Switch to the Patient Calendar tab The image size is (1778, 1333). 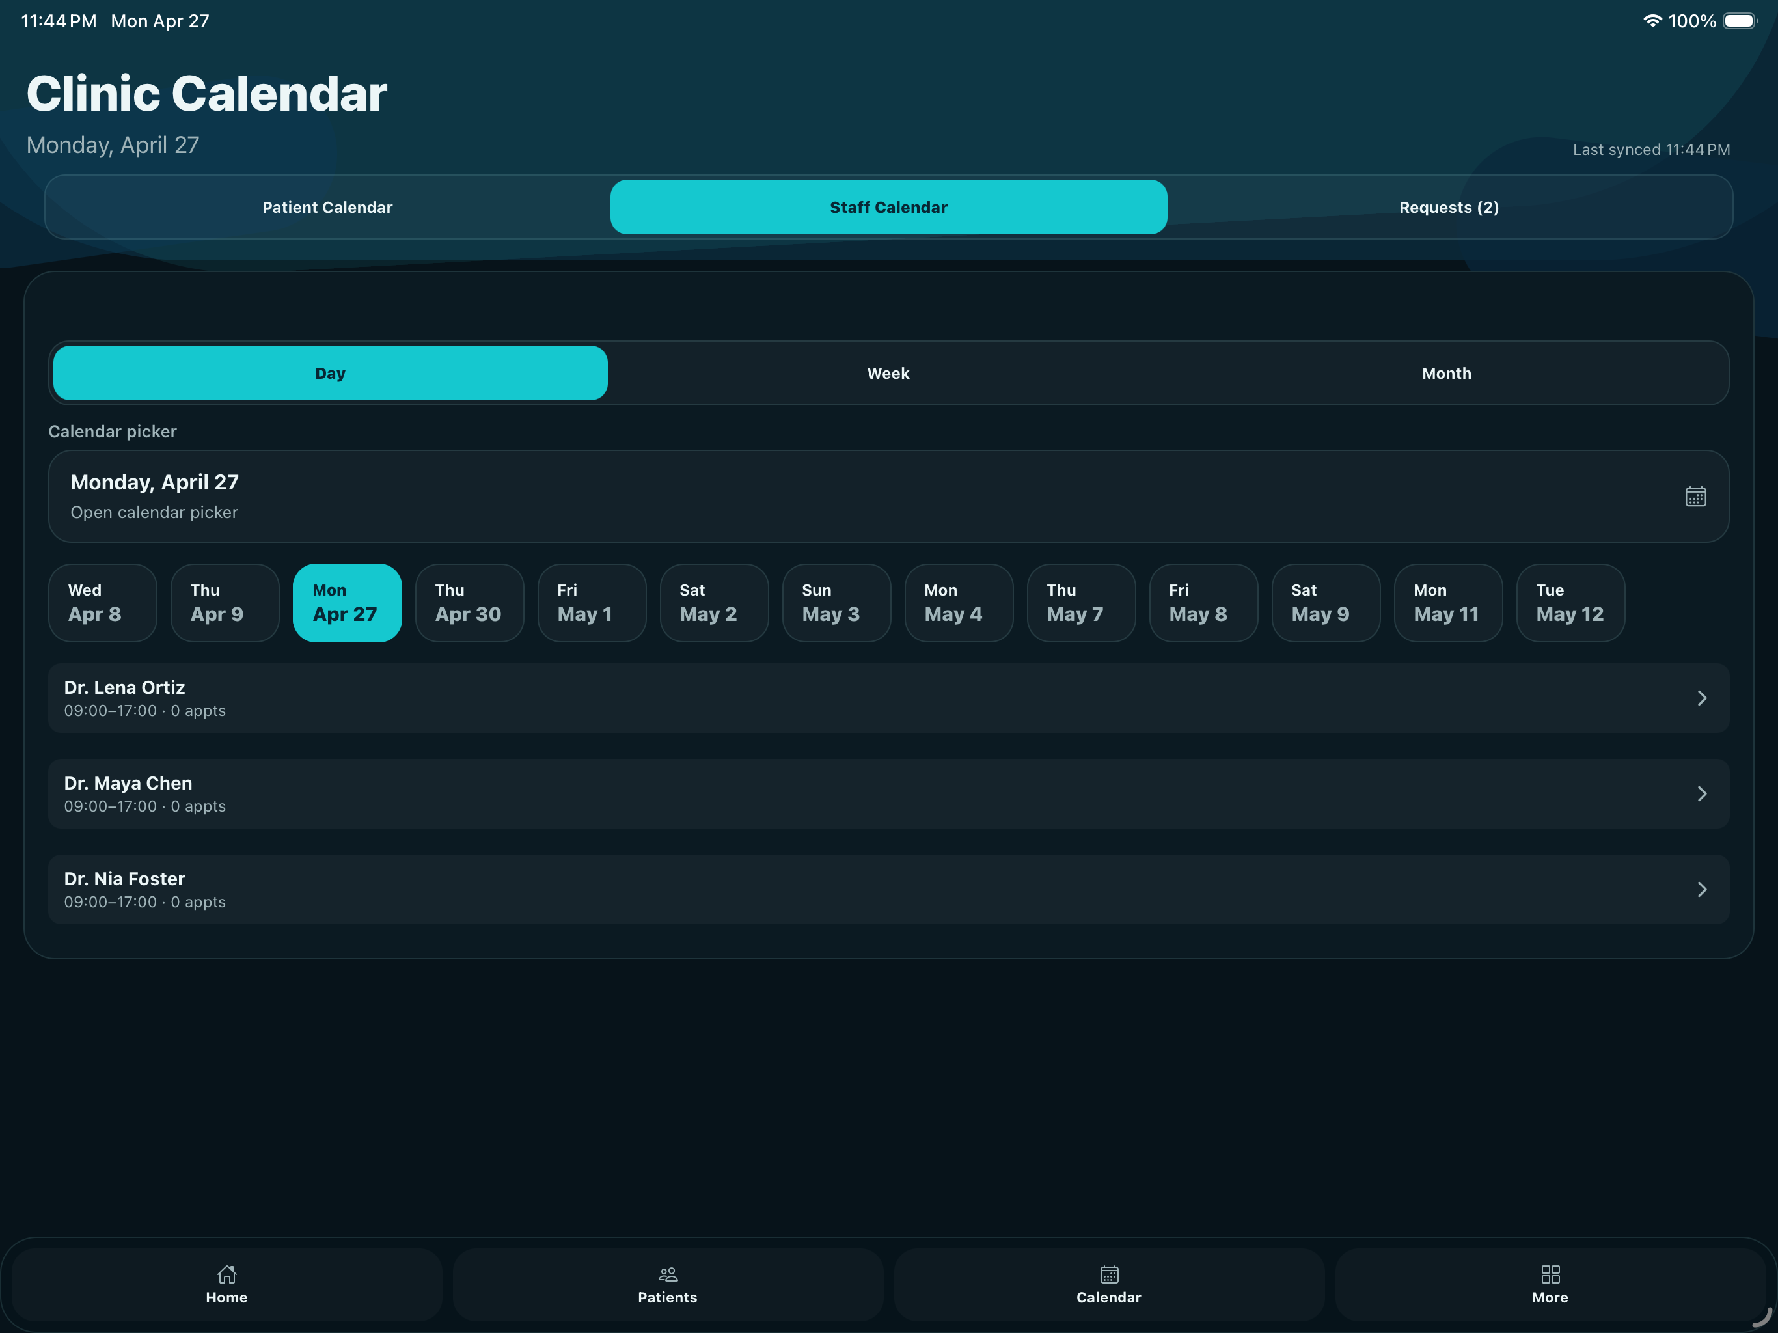[326, 206]
